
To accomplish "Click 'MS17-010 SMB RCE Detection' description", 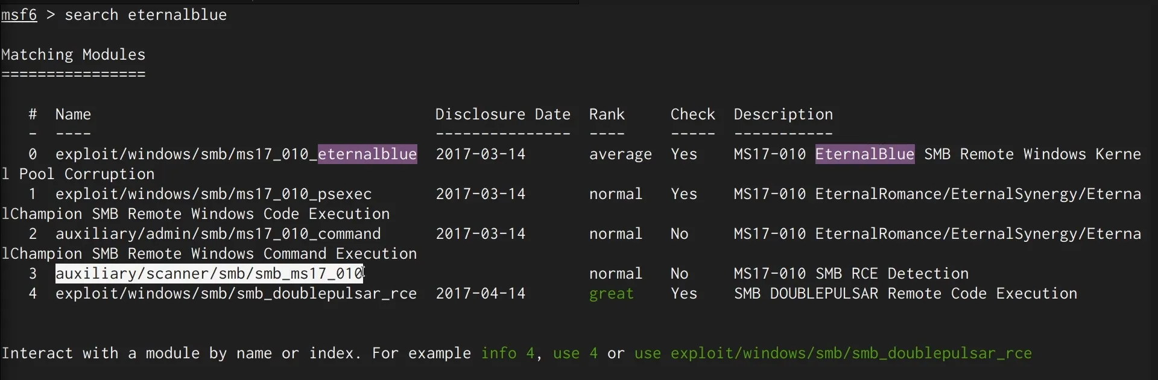I will tap(852, 274).
